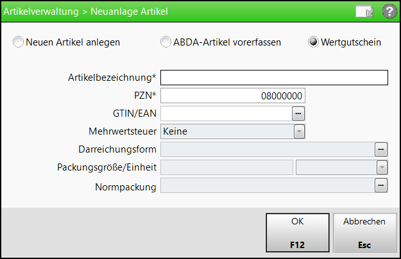The image size is (401, 259).
Task: Click the Packungsgröße quantity field
Action: coord(226,167)
